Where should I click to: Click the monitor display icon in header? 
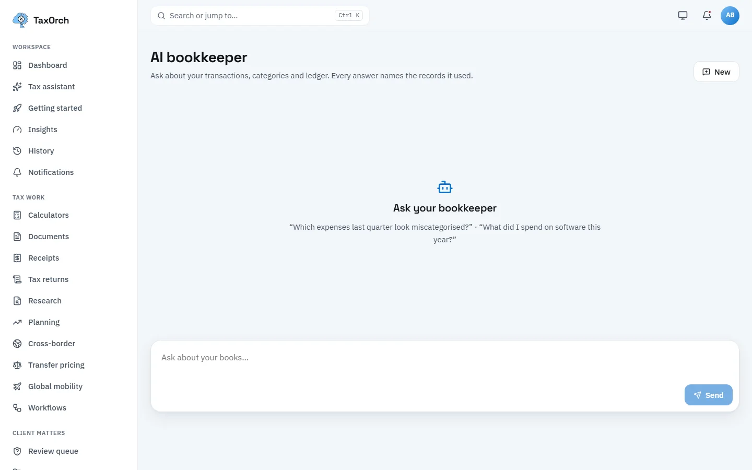click(683, 16)
